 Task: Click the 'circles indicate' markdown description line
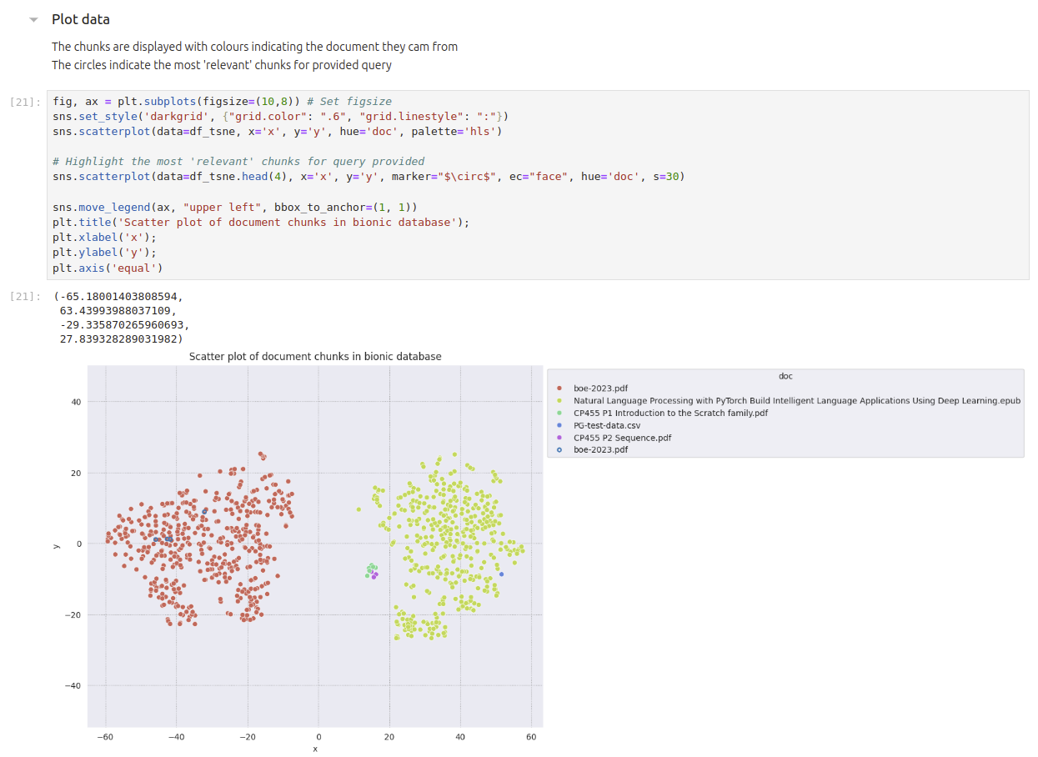click(x=221, y=65)
